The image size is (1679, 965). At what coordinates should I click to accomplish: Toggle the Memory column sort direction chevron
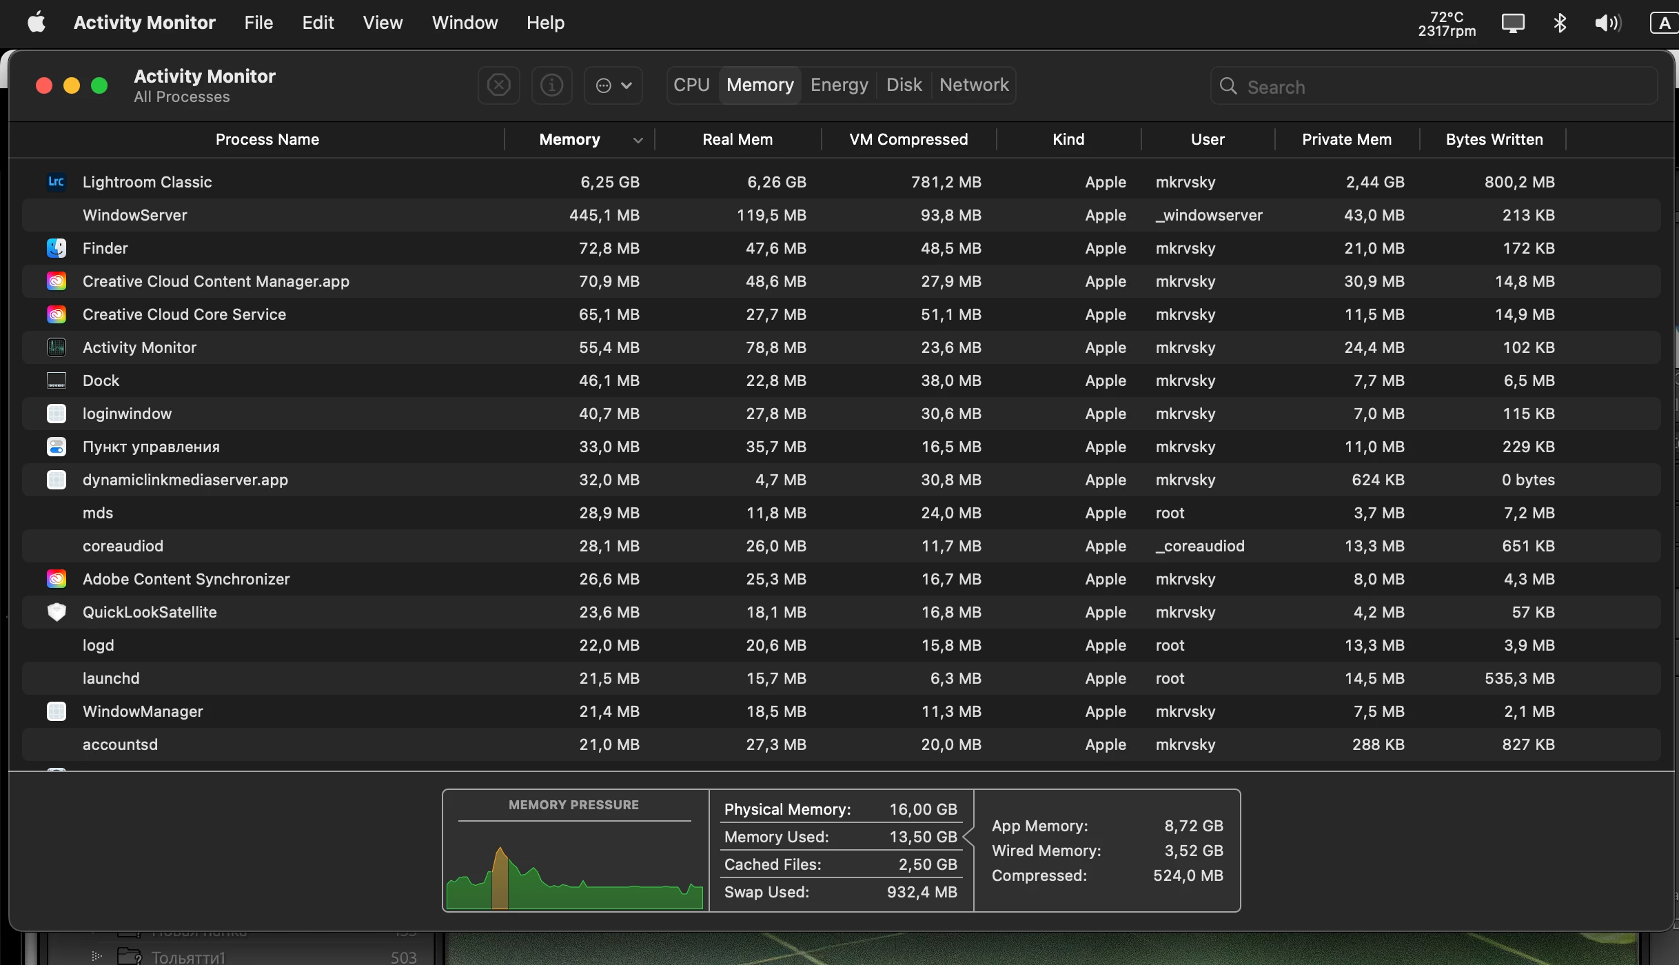(x=638, y=140)
